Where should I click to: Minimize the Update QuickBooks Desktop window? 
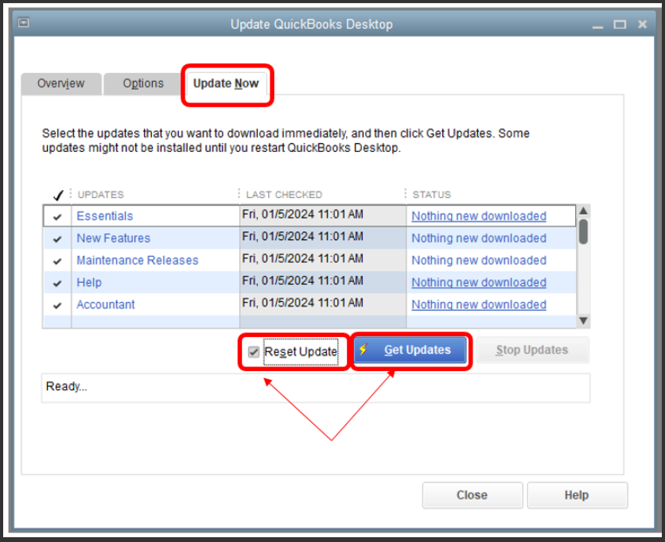(597, 25)
